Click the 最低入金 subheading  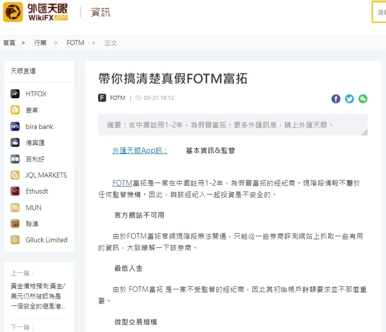pos(128,268)
